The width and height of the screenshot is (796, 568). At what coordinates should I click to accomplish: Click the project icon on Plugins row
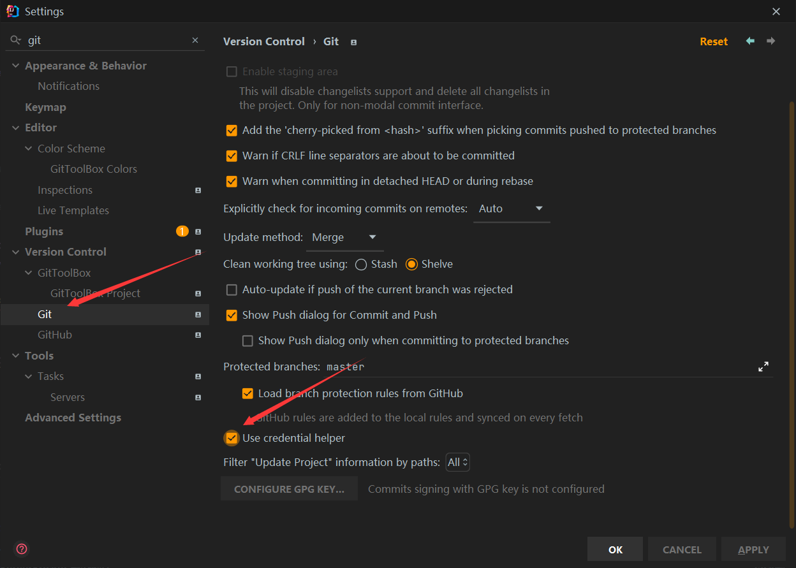198,231
